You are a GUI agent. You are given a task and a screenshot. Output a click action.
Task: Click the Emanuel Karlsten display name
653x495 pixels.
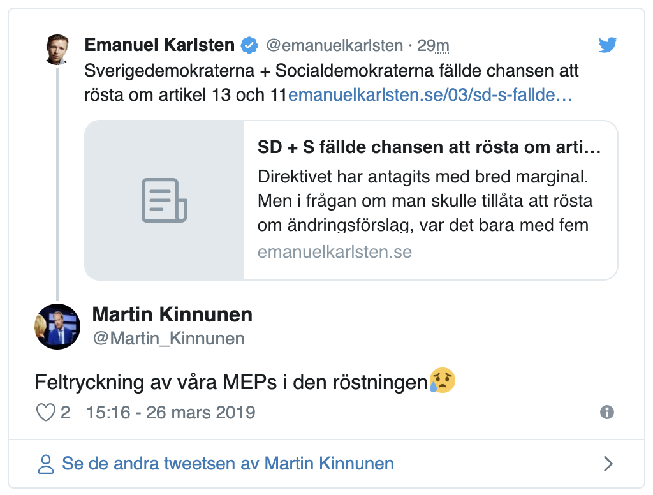[x=159, y=45]
